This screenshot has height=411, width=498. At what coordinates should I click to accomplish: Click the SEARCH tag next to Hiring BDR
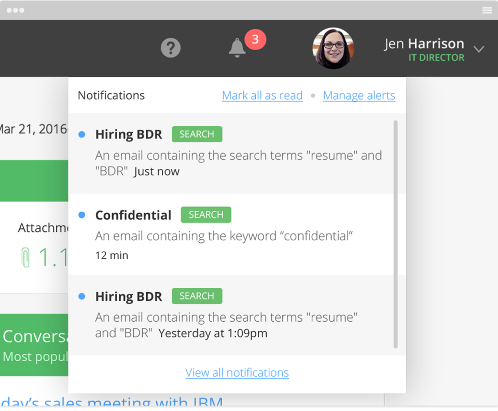point(197,134)
